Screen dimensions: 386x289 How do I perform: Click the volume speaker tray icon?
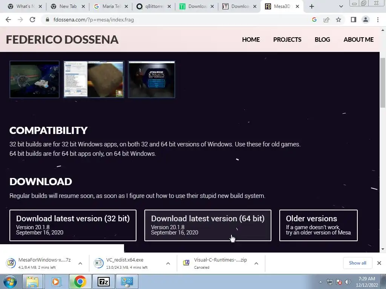[348, 282]
